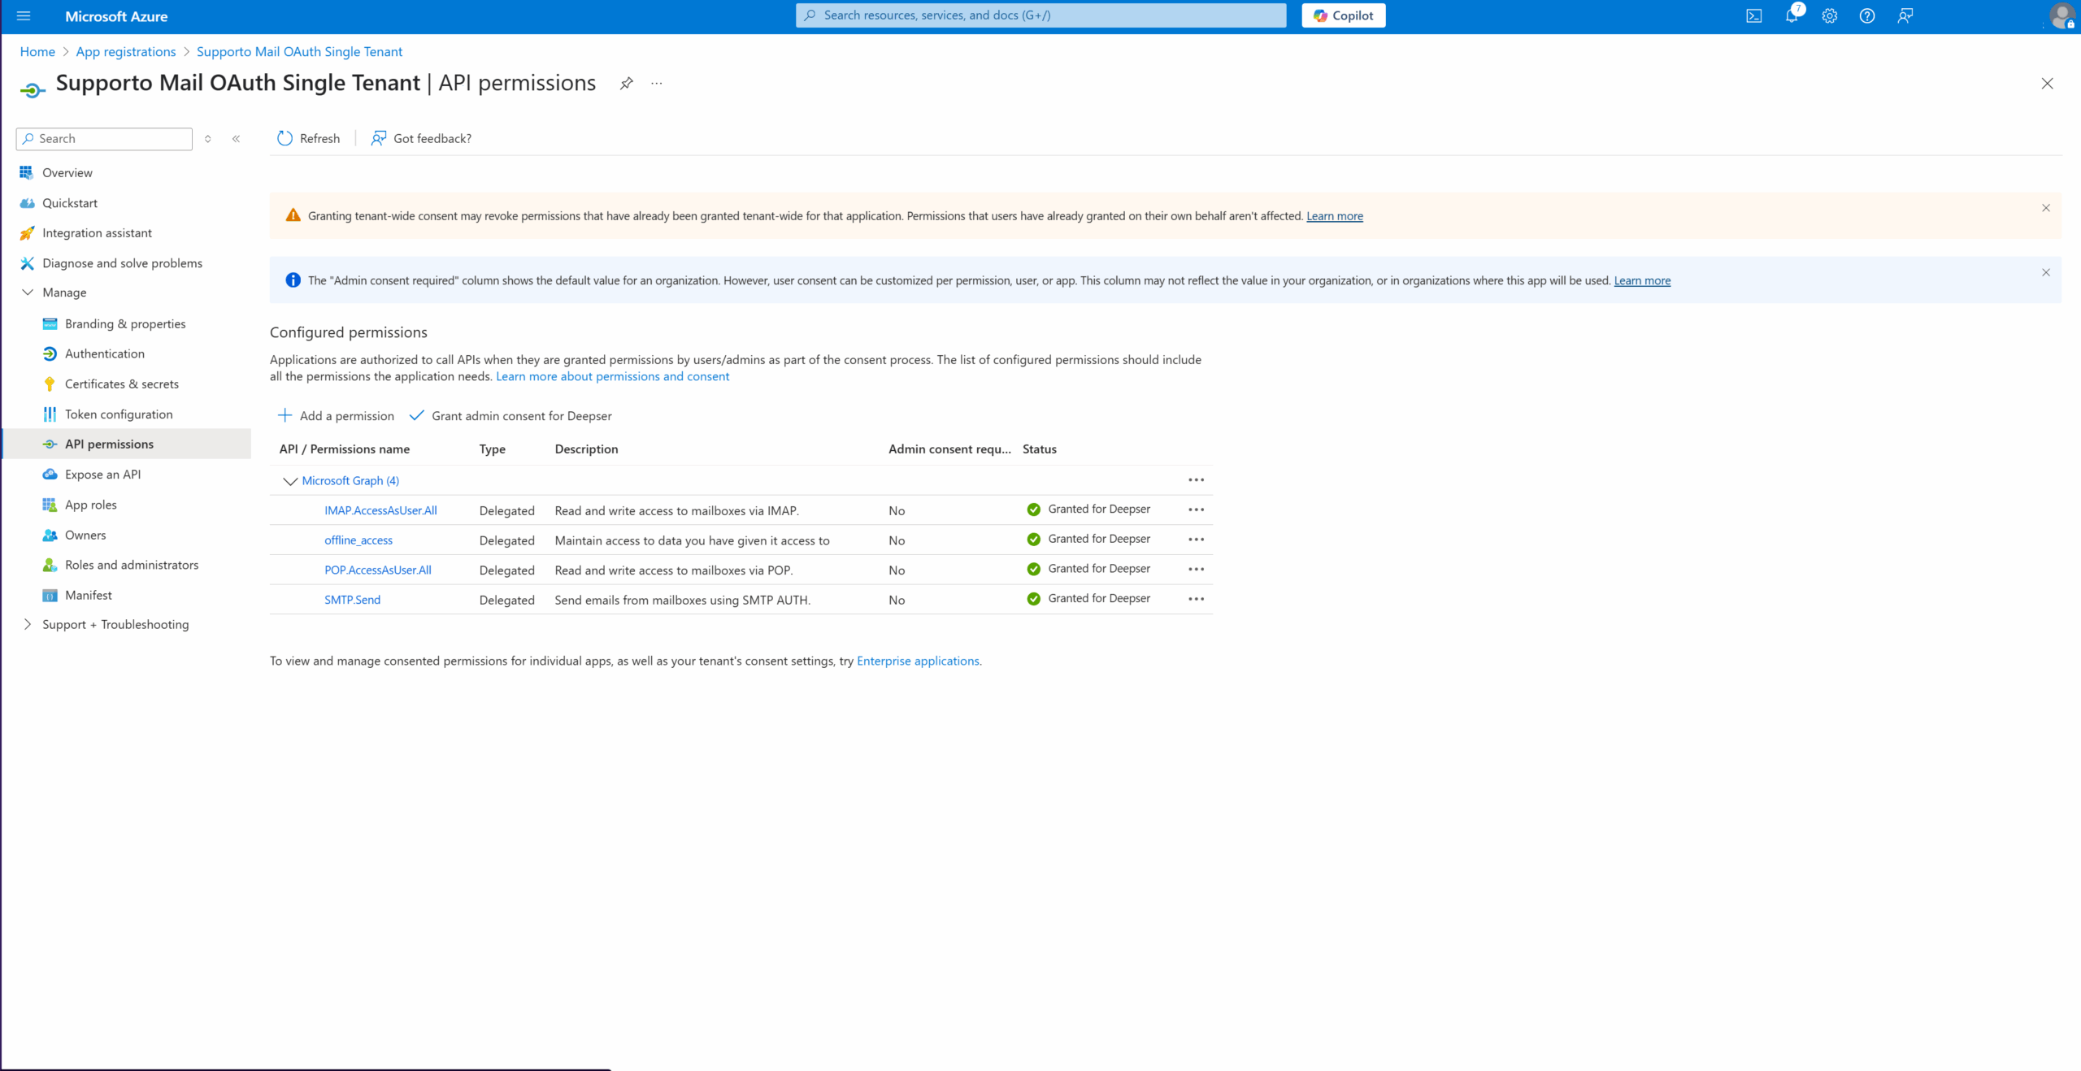Open Cloud Shell from the top bar

1754,15
